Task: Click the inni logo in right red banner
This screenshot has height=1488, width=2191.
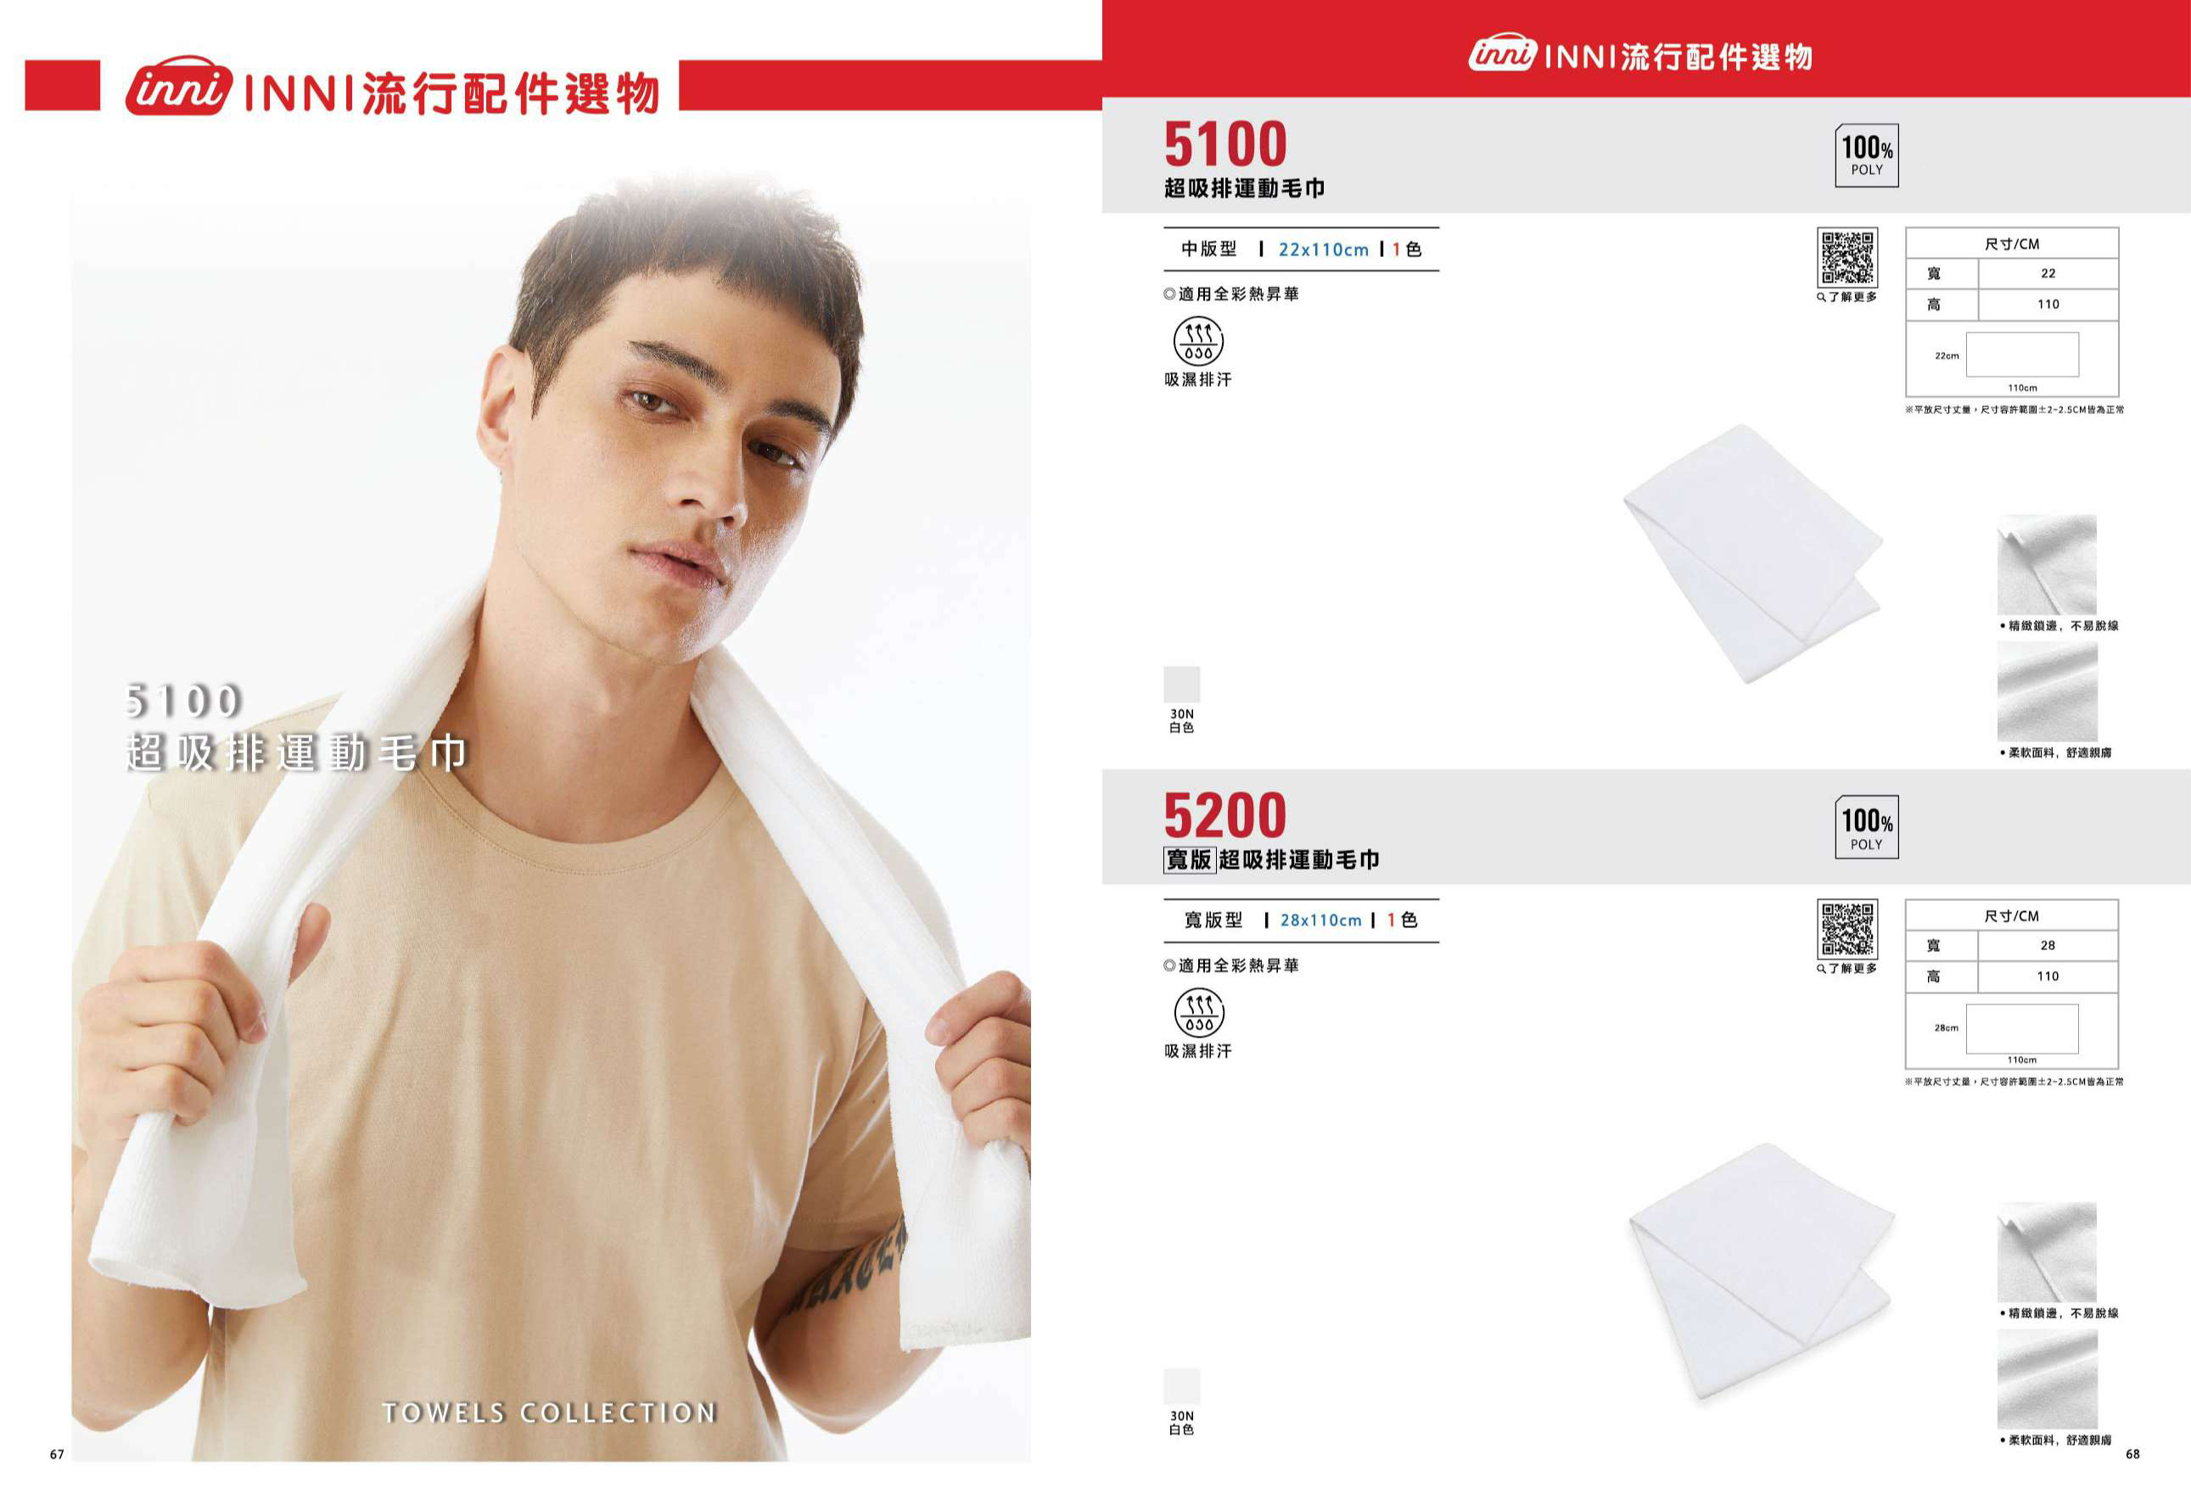Action: point(1503,53)
